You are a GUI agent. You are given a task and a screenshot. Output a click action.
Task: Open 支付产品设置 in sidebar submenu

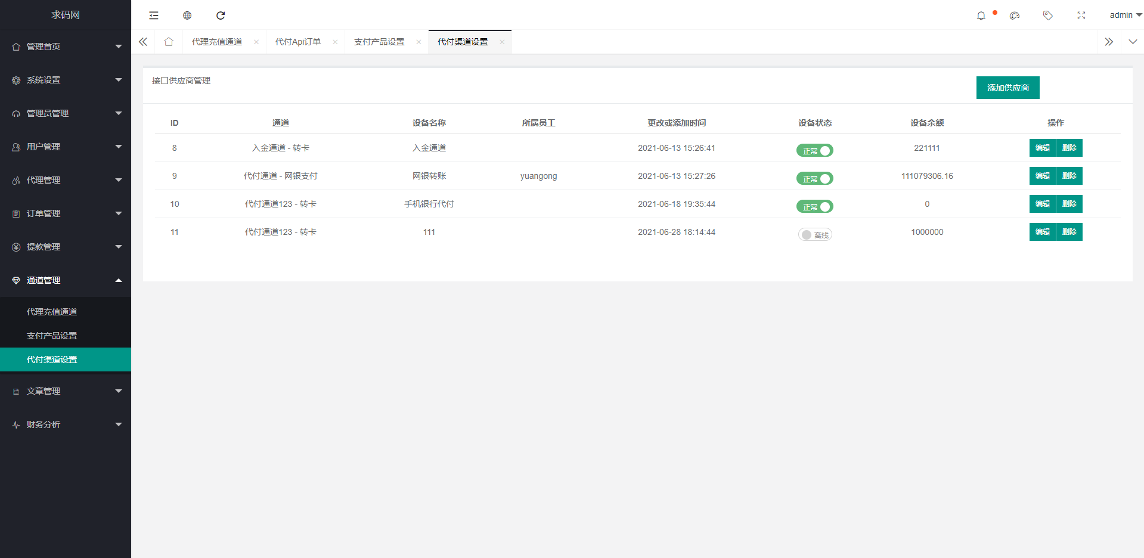pyautogui.click(x=52, y=336)
